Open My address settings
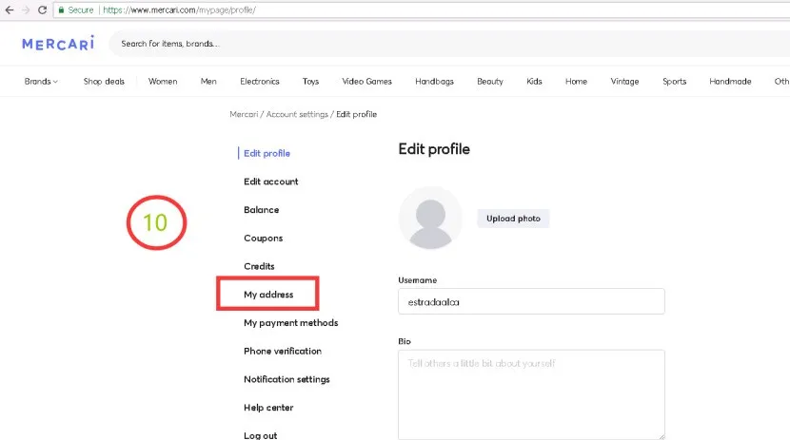The image size is (790, 440). (x=268, y=295)
